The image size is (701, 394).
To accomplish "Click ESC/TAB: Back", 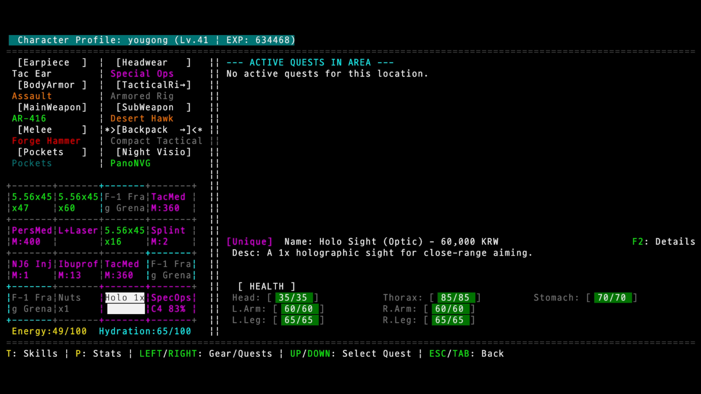I will pyautogui.click(x=467, y=354).
